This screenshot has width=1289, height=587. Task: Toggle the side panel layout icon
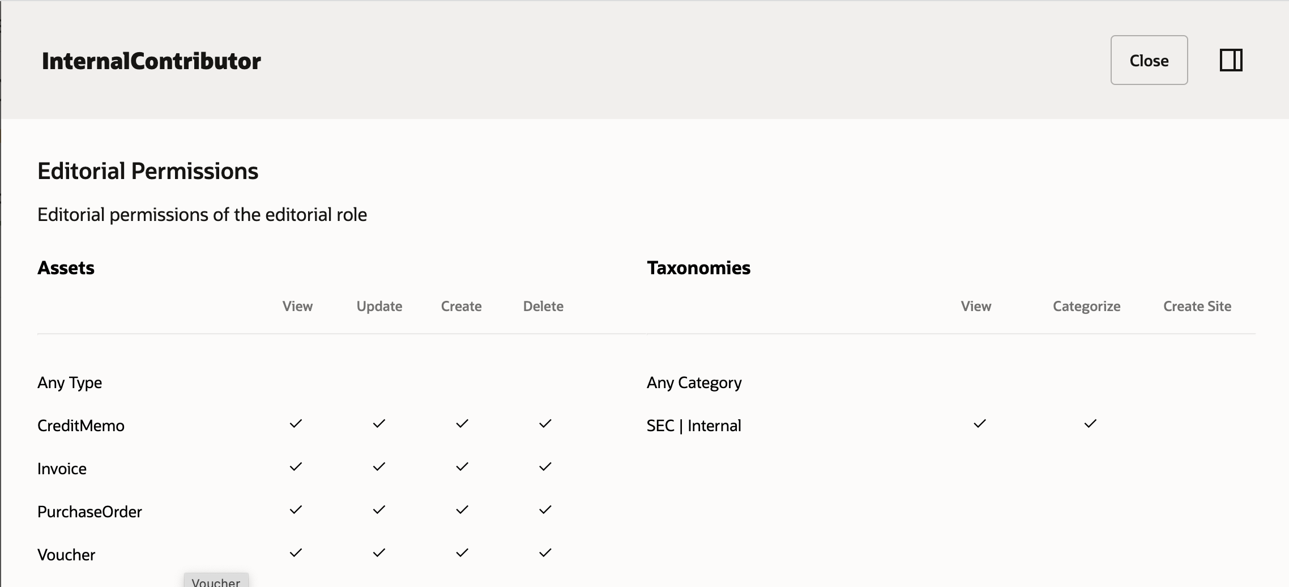[x=1231, y=60]
